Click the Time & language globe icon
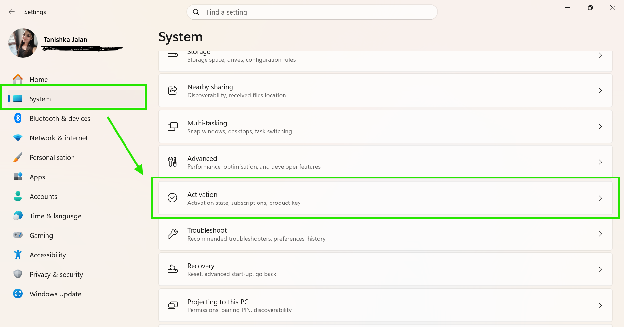This screenshot has width=624, height=327. [x=18, y=216]
